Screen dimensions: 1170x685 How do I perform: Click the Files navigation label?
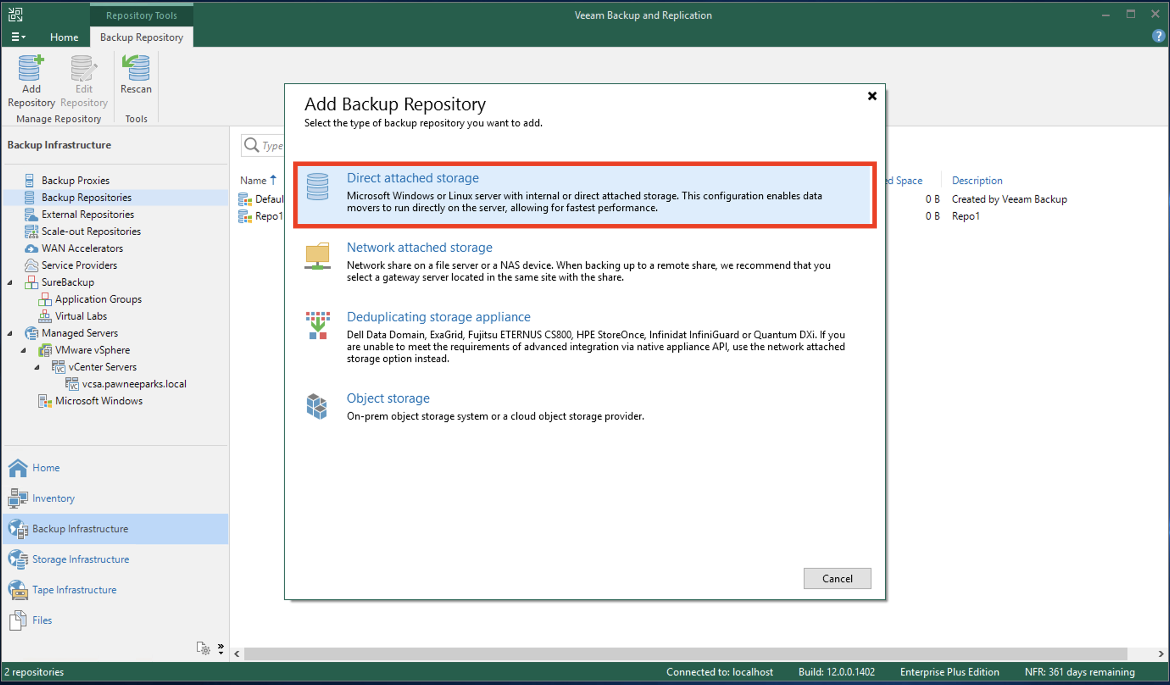42,621
